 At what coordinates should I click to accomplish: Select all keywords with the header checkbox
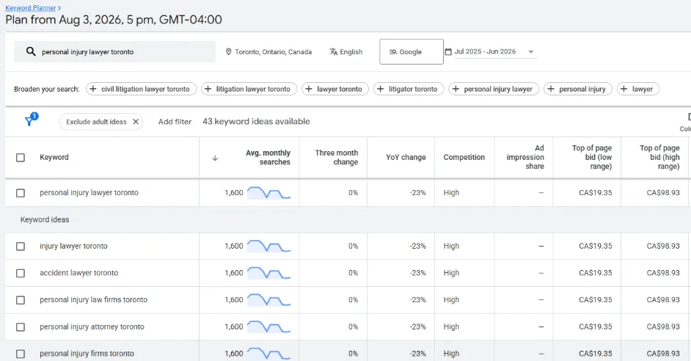click(21, 157)
